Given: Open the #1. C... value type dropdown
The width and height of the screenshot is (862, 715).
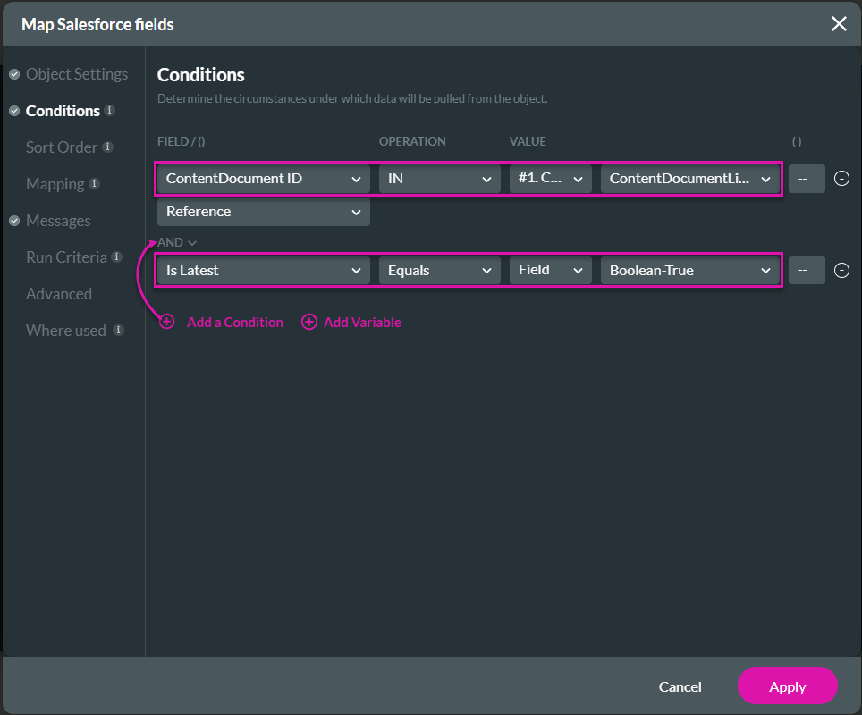Looking at the screenshot, I should [x=550, y=179].
